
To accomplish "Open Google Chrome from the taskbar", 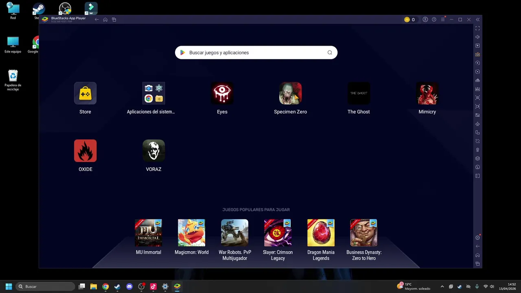I will click(105, 286).
